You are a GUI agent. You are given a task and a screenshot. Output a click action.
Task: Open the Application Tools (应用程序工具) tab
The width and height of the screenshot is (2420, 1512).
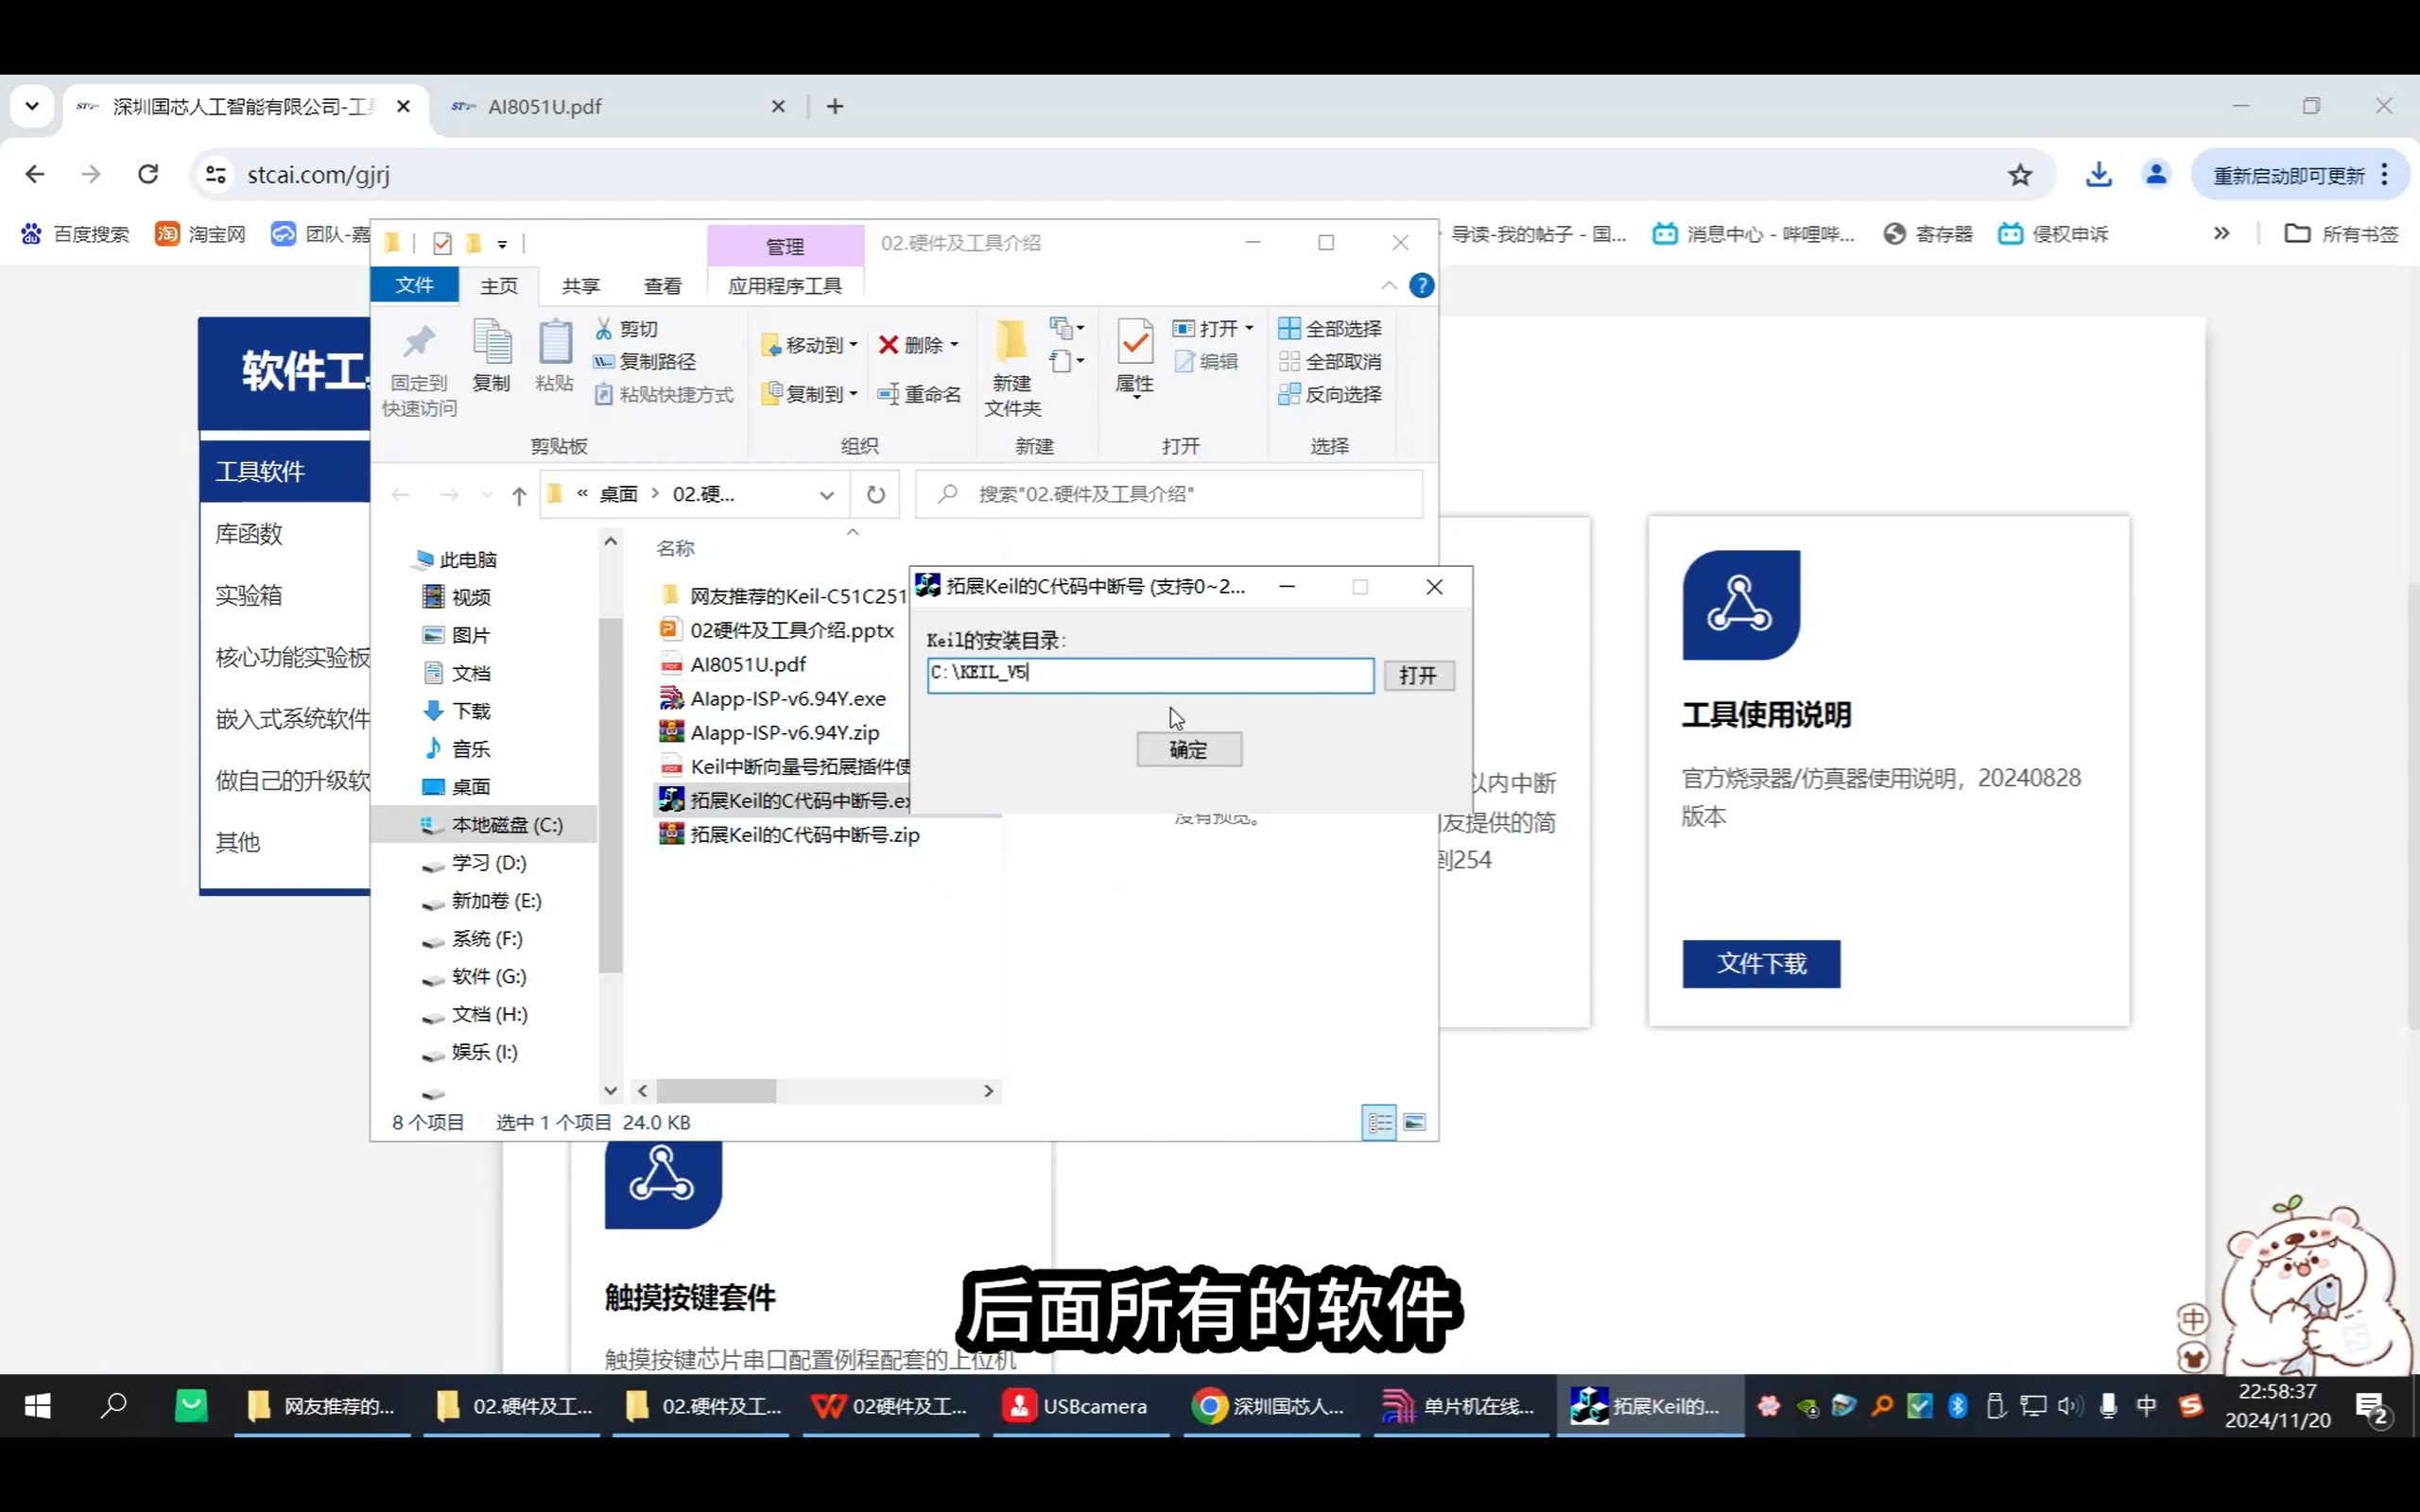tap(785, 286)
